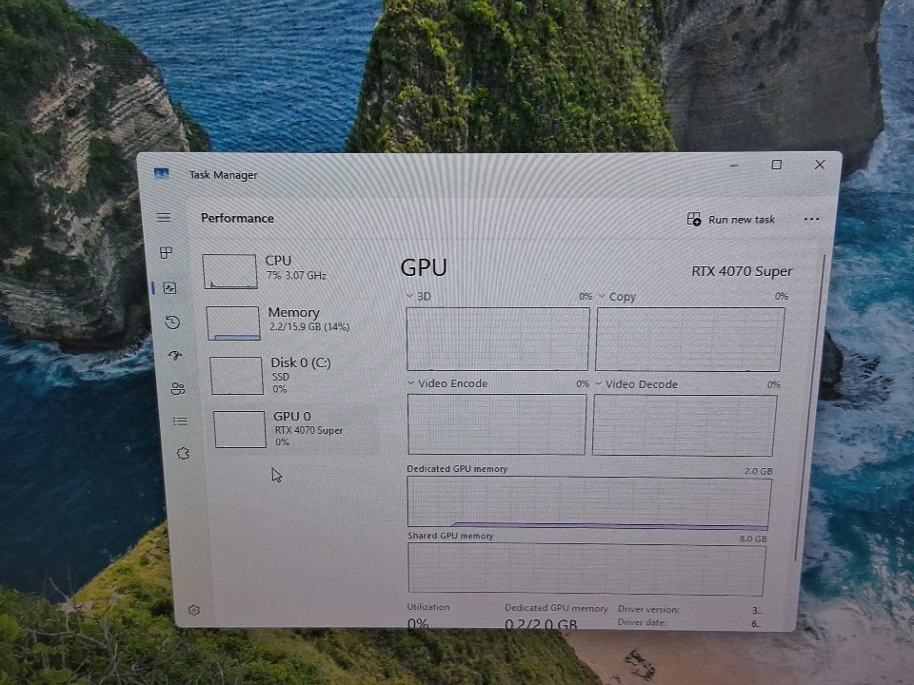Switch to the Users page icon
The width and height of the screenshot is (914, 685).
pyautogui.click(x=178, y=388)
